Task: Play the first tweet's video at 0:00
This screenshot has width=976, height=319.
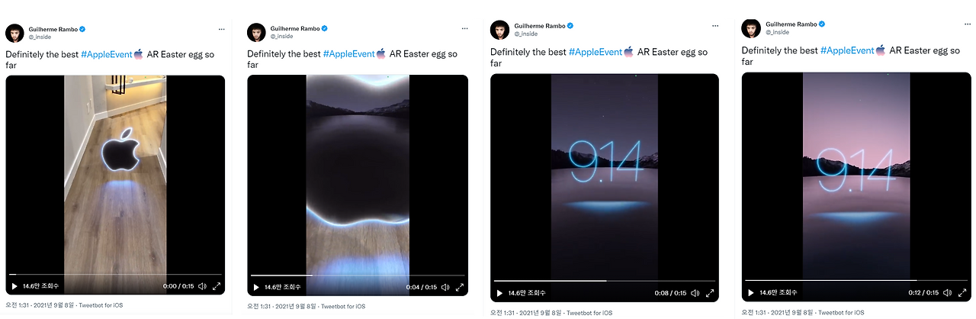Action: (14, 286)
